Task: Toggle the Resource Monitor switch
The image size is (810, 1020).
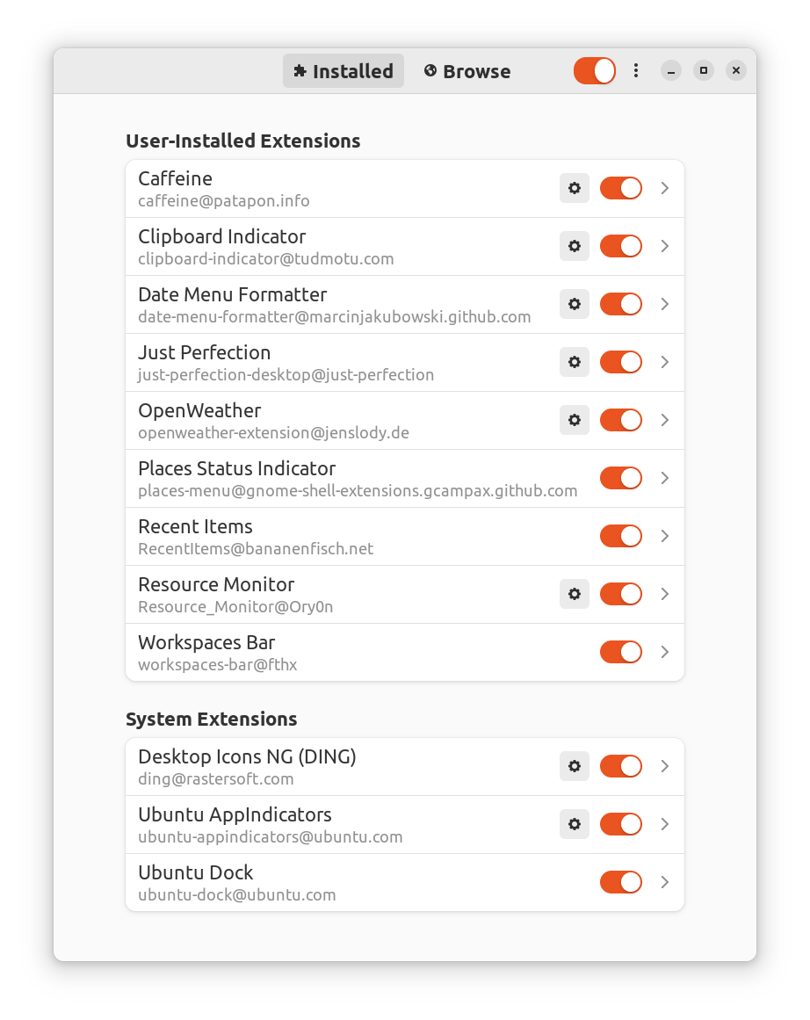Action: click(x=620, y=594)
